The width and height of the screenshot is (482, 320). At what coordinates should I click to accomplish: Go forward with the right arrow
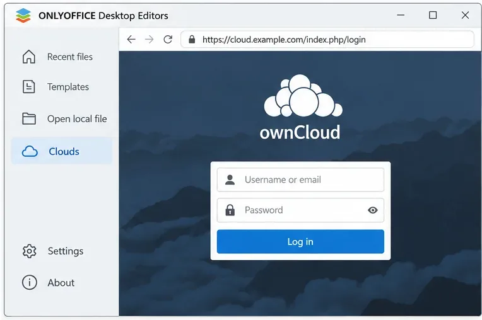pyautogui.click(x=150, y=39)
